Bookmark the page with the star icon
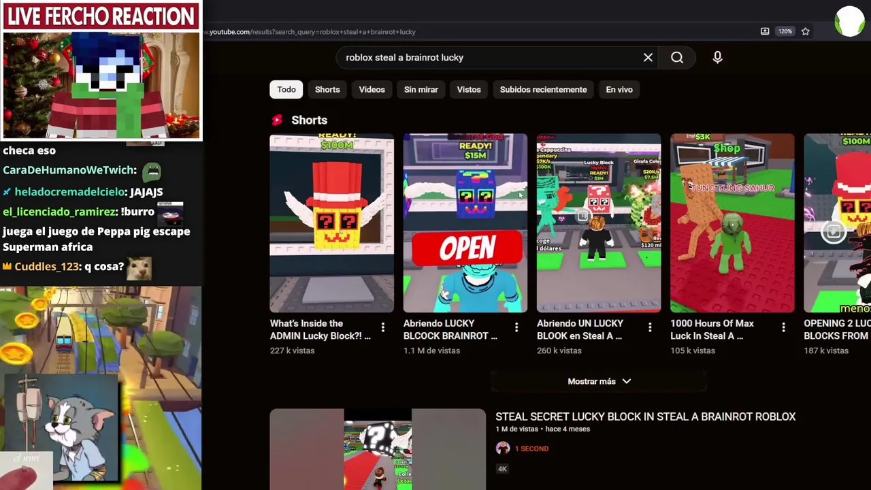 pyautogui.click(x=806, y=31)
